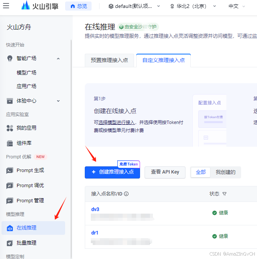Expand the default project dropdown
This screenshot has width=257, height=259.
pyautogui.click(x=134, y=6)
